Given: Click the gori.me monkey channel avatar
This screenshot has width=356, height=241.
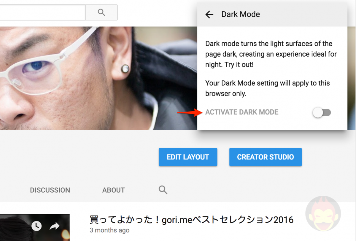Looking at the screenshot, I should click(x=323, y=213).
